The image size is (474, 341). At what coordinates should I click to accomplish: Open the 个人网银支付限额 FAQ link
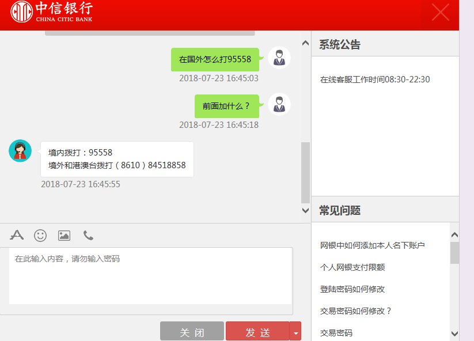(352, 267)
